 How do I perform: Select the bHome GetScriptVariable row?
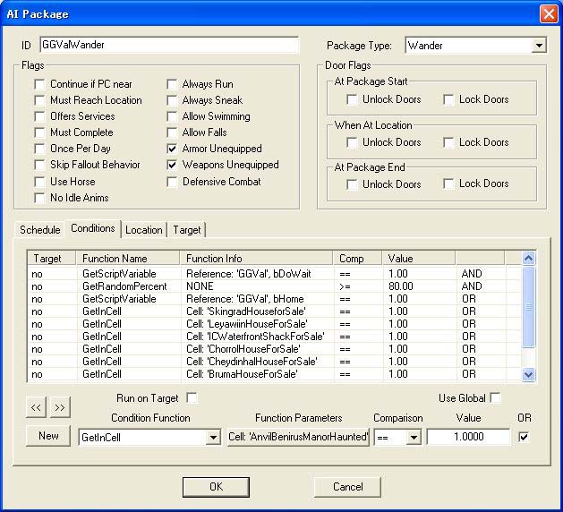pos(275,299)
